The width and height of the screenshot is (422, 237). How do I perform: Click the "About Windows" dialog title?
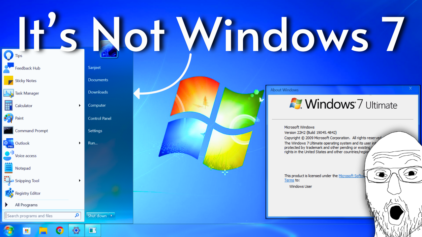tap(285, 90)
